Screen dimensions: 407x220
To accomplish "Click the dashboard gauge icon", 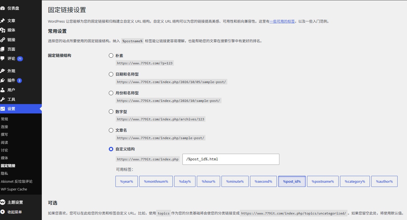I will point(2,8).
